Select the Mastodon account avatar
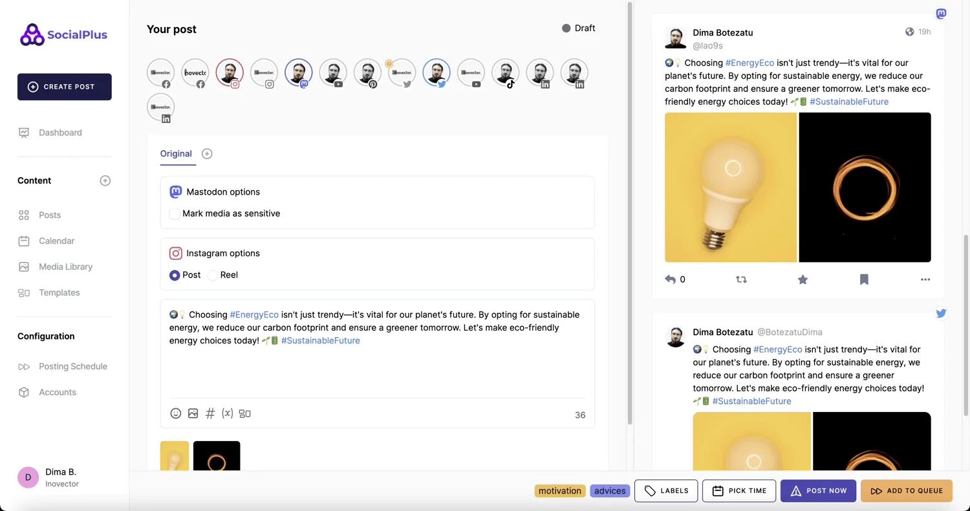 coord(298,72)
